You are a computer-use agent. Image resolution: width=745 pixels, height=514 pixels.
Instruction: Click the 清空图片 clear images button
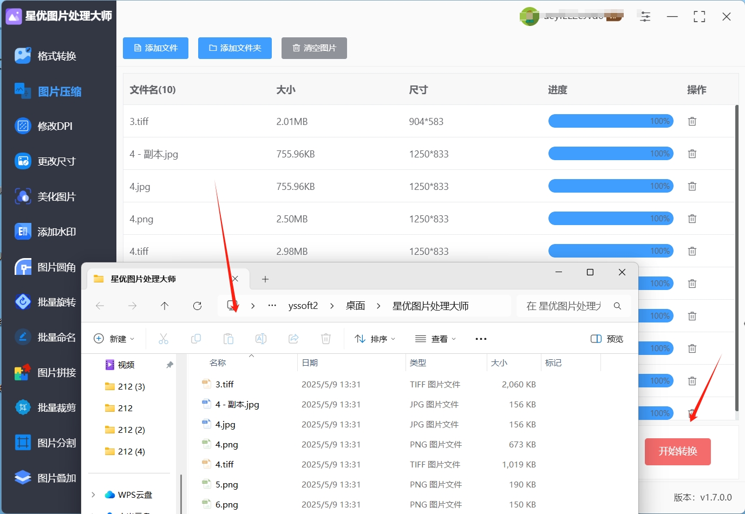pos(314,48)
